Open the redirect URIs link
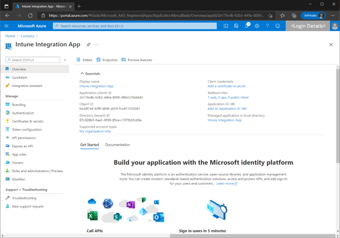Screen dimensions: 340x238 pos(228,97)
